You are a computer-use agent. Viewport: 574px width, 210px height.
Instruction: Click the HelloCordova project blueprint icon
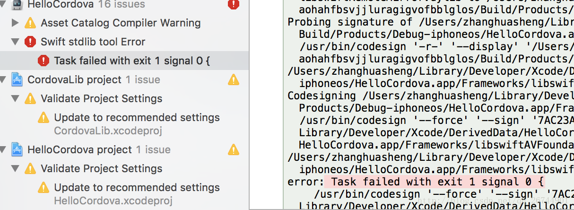pos(17,149)
